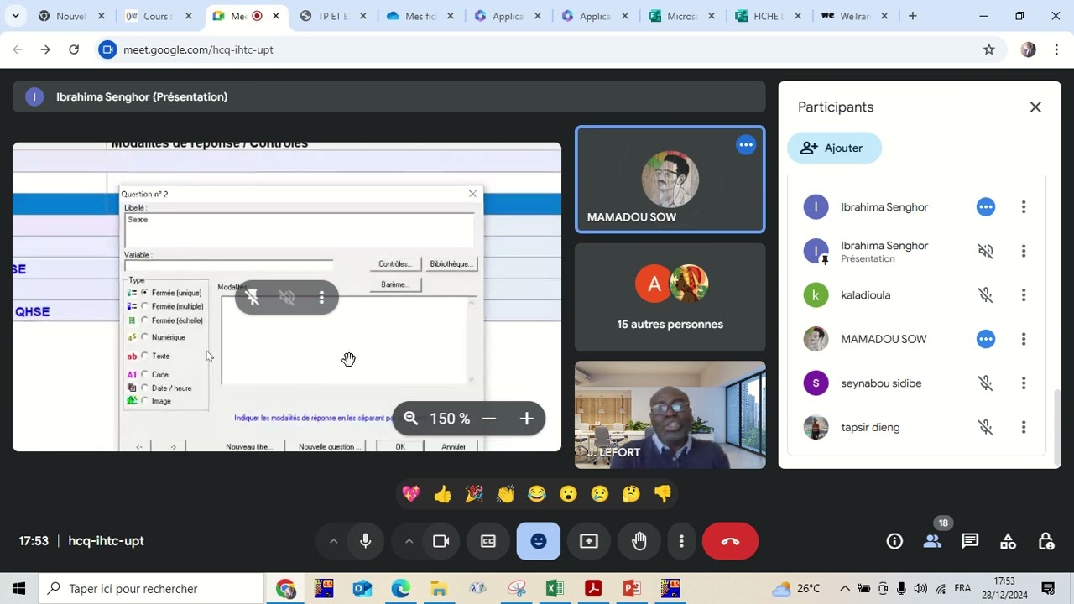
Task: Mute microphone in the call bar
Action: tap(365, 541)
